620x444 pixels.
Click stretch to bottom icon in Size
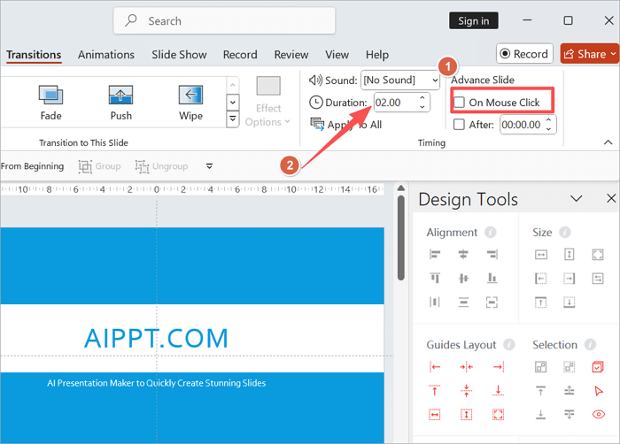click(x=569, y=302)
